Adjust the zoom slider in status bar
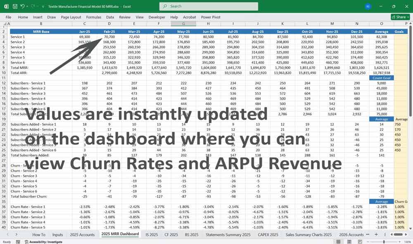Screen dimensions: 413x244 click(384, 242)
